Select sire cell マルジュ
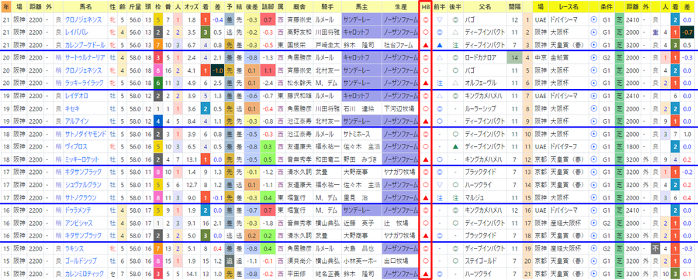Screen dimensions: 698x280 click(485, 197)
